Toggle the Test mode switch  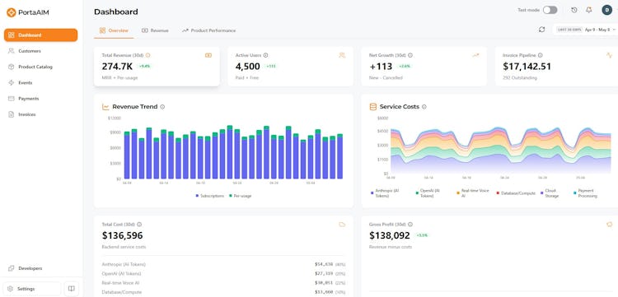click(550, 10)
